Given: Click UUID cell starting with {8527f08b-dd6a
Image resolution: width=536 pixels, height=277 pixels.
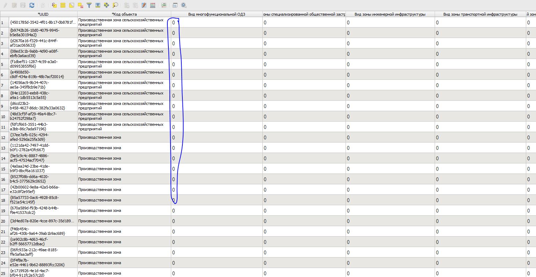Looking at the screenshot, I should pos(43,179).
